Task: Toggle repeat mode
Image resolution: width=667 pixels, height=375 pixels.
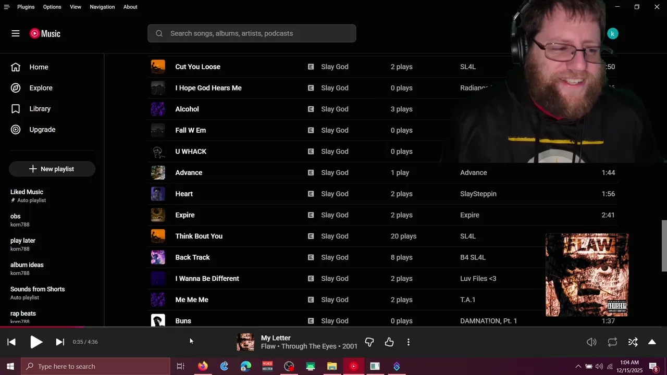Action: pos(612,342)
